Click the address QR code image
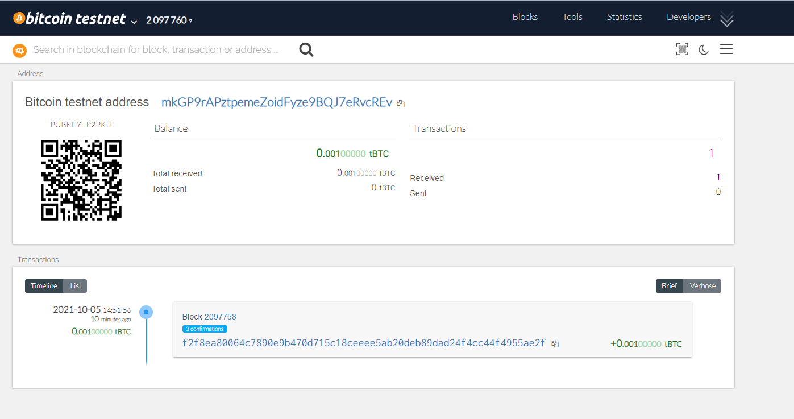Screen dimensions: 794x419 click(81, 180)
